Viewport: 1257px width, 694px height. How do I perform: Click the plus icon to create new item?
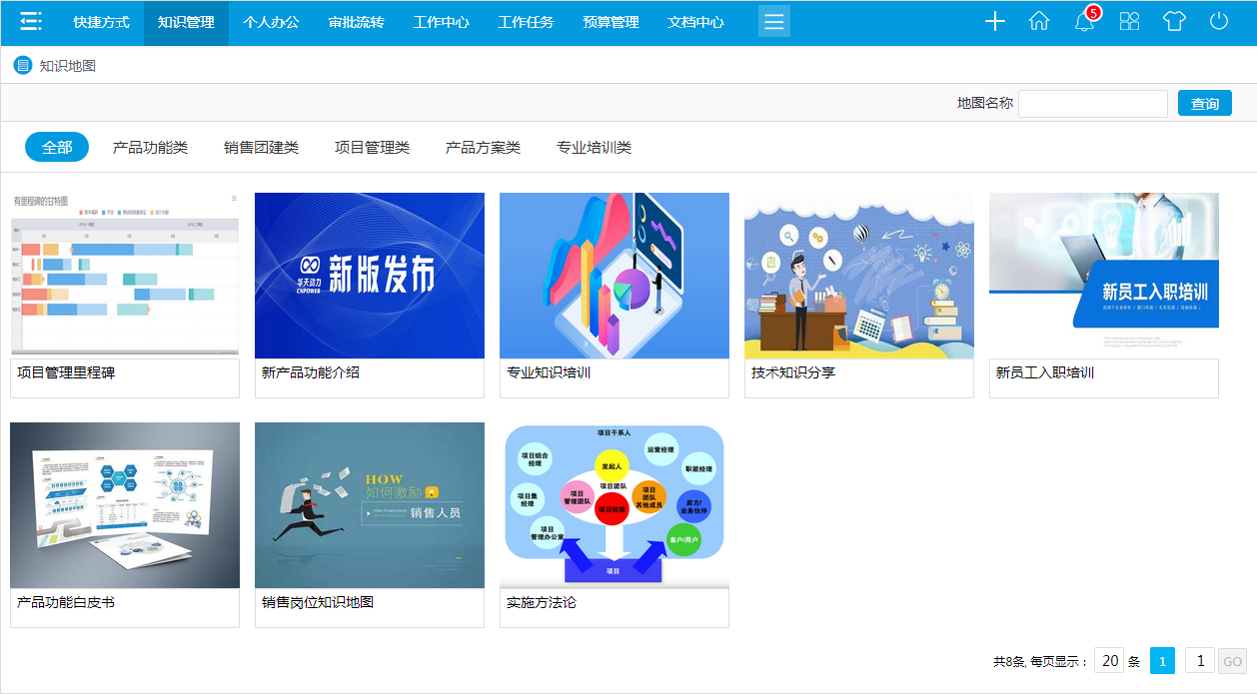click(x=994, y=21)
